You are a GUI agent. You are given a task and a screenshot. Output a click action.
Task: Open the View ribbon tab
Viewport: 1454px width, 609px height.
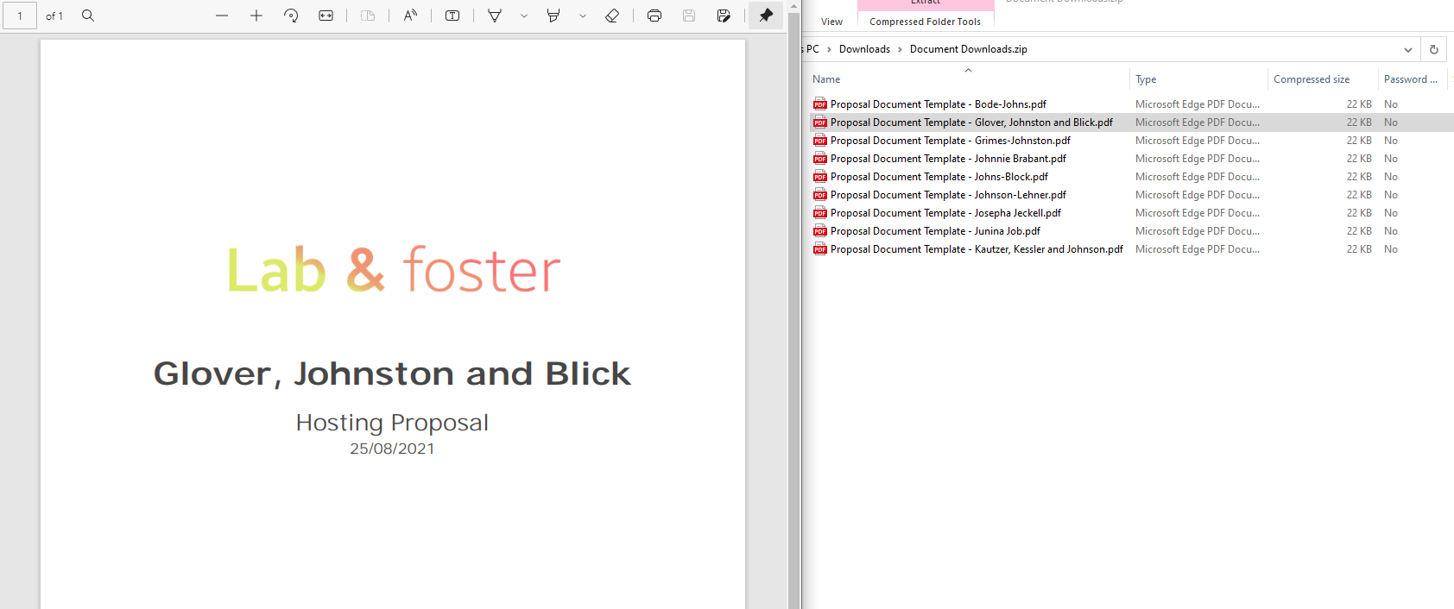click(831, 22)
